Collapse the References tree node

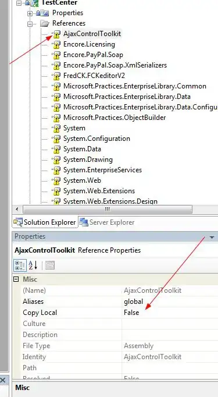[30, 24]
